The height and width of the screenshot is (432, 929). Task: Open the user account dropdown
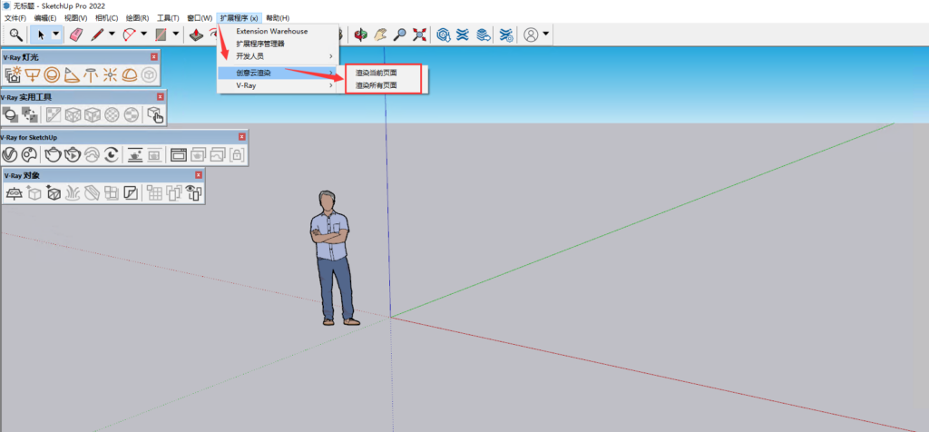pos(545,34)
